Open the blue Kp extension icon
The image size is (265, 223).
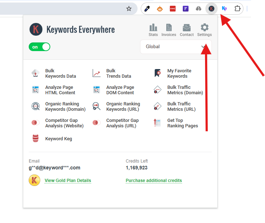pos(224,9)
